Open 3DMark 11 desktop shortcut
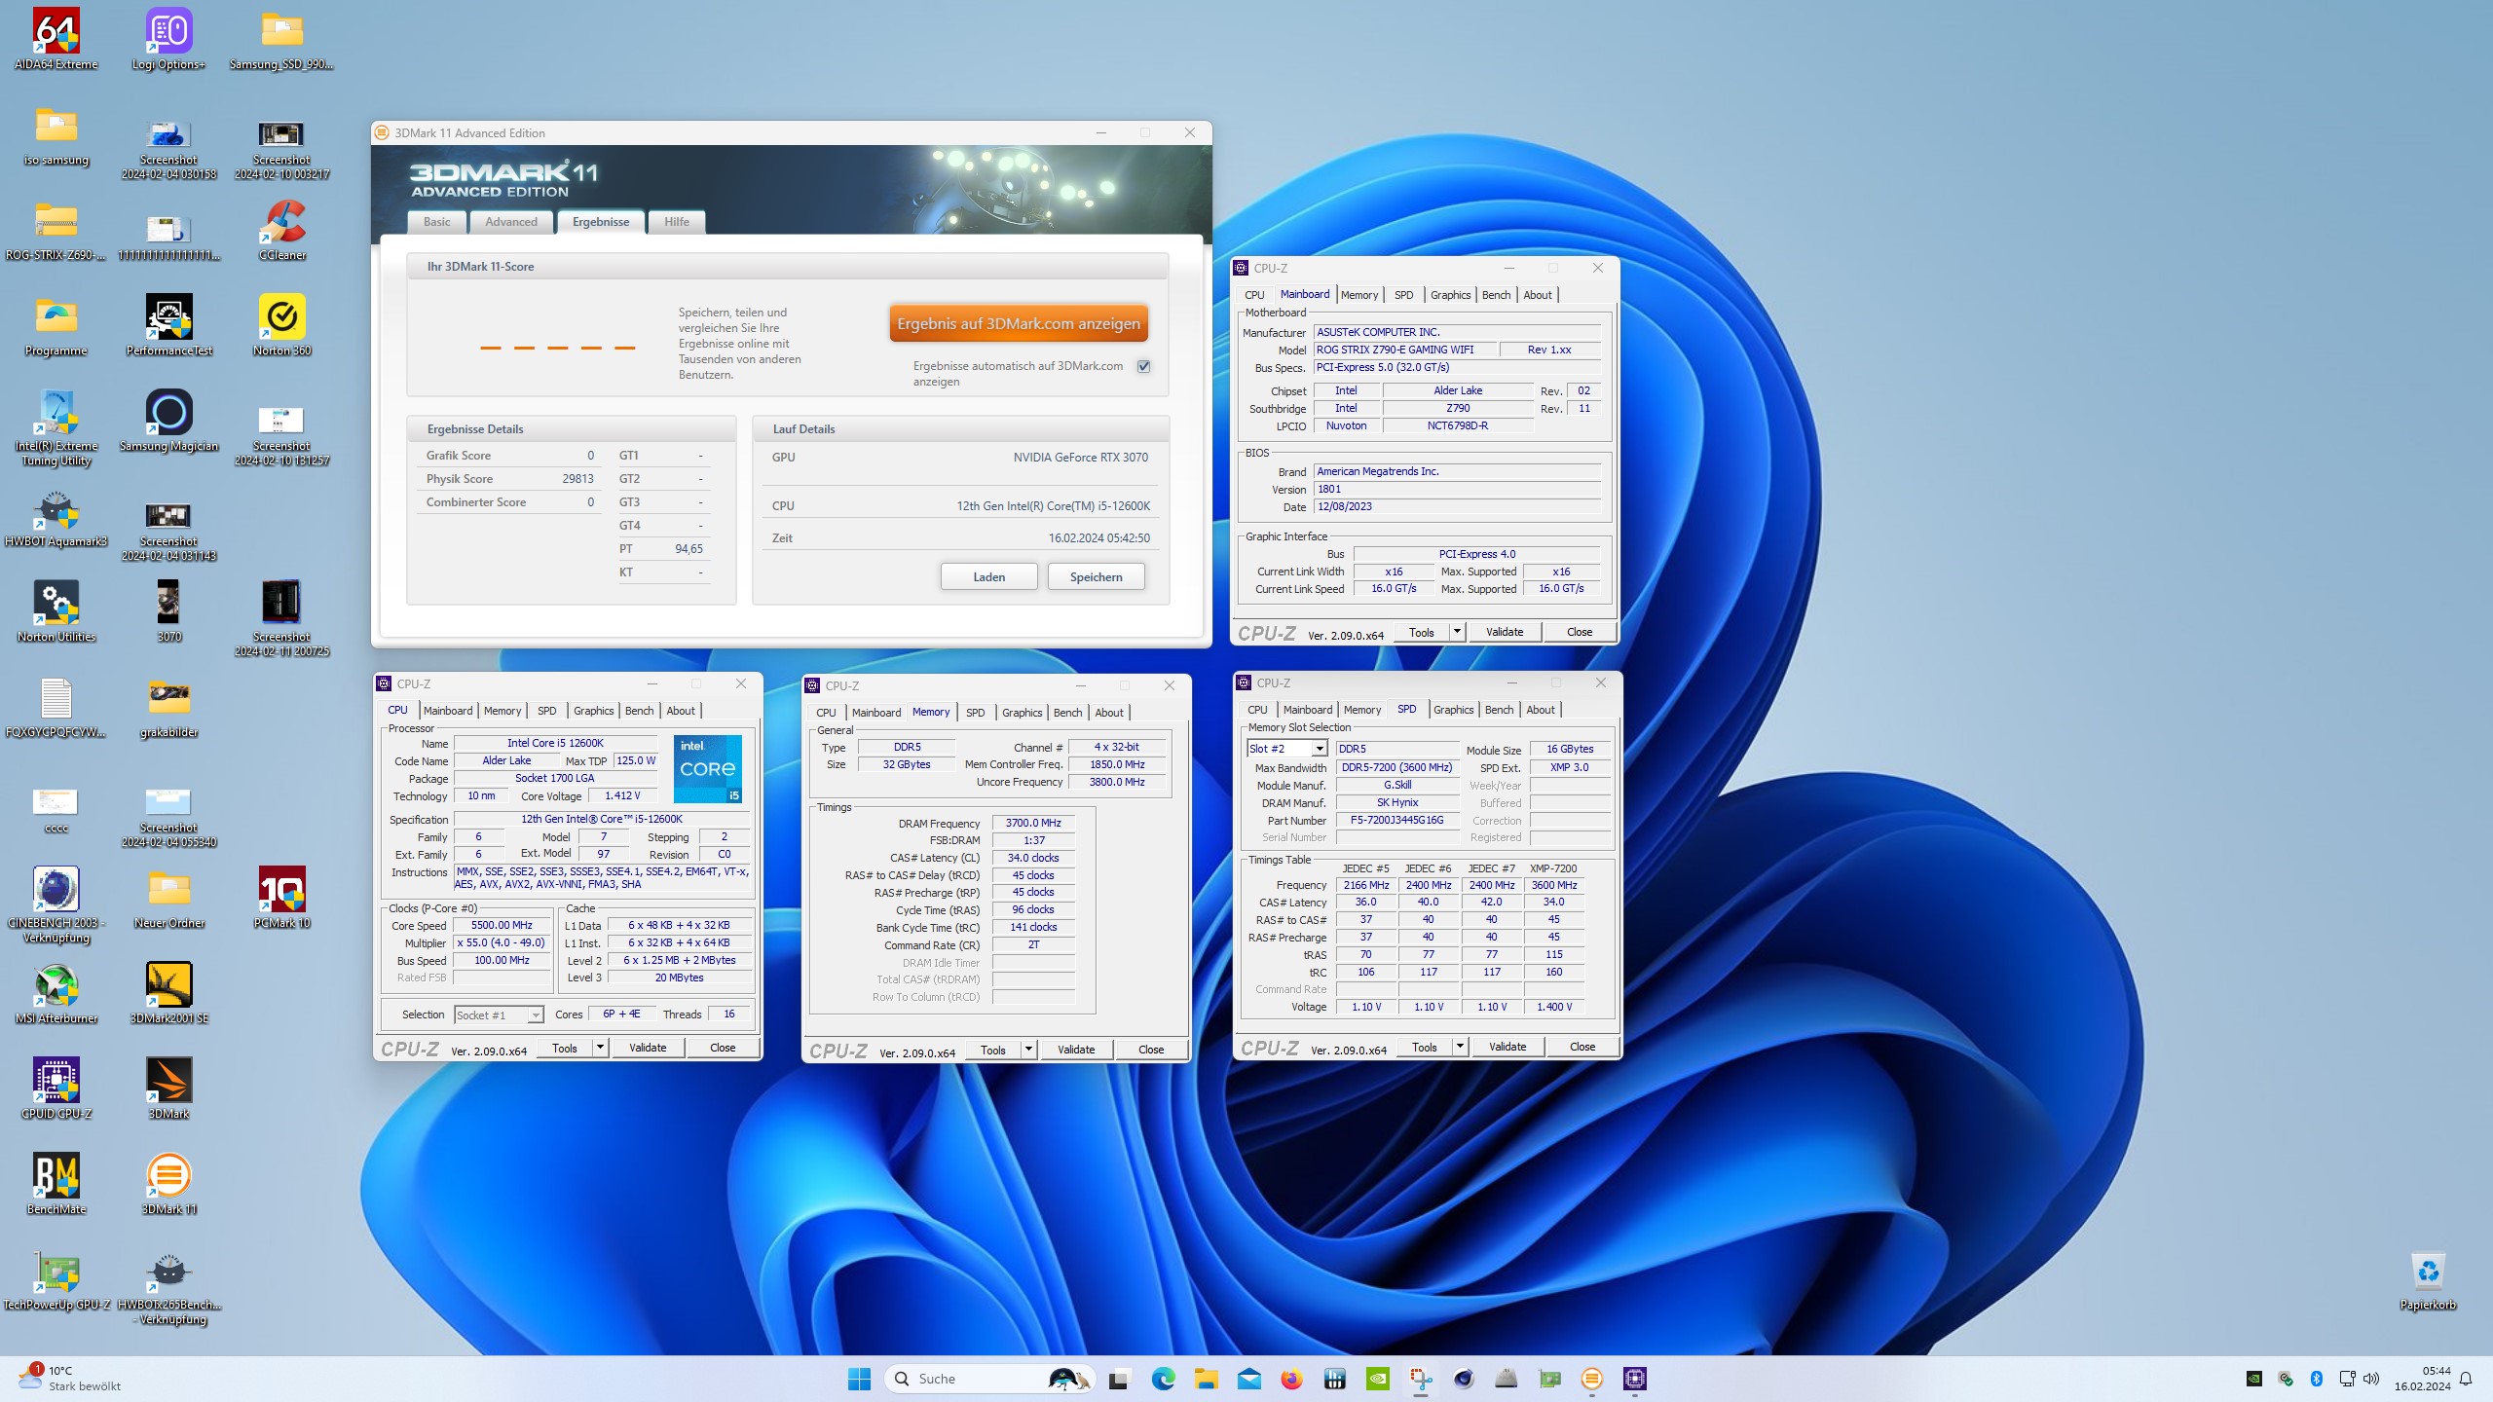This screenshot has width=2493, height=1402. tap(168, 1185)
